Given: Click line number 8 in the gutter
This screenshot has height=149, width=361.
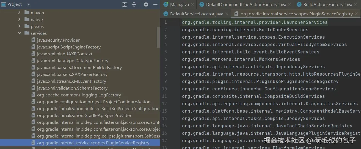Looking at the screenshot, I should pos(166,74).
